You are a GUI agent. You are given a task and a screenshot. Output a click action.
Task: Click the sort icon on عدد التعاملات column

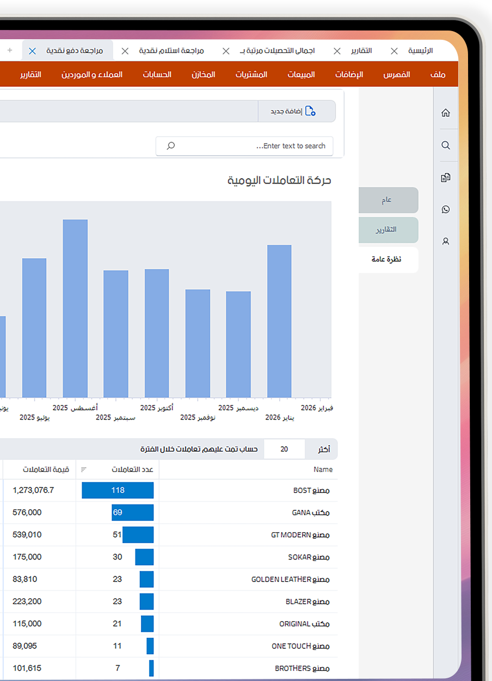[84, 470]
